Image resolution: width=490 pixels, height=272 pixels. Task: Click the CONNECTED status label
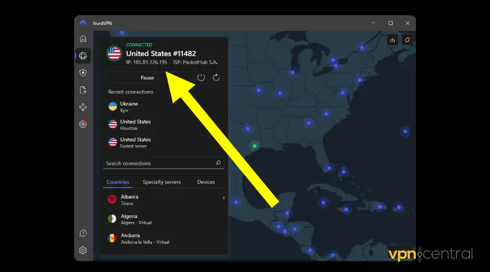pos(139,45)
